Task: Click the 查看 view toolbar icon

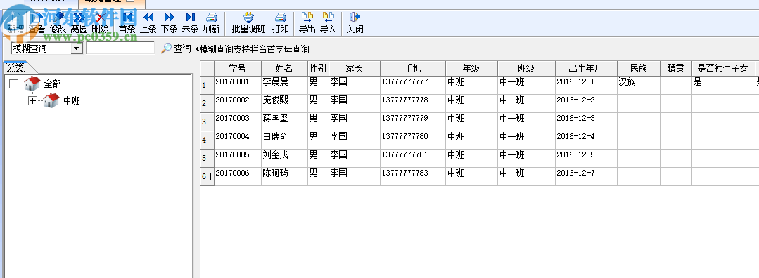Action: point(37,18)
